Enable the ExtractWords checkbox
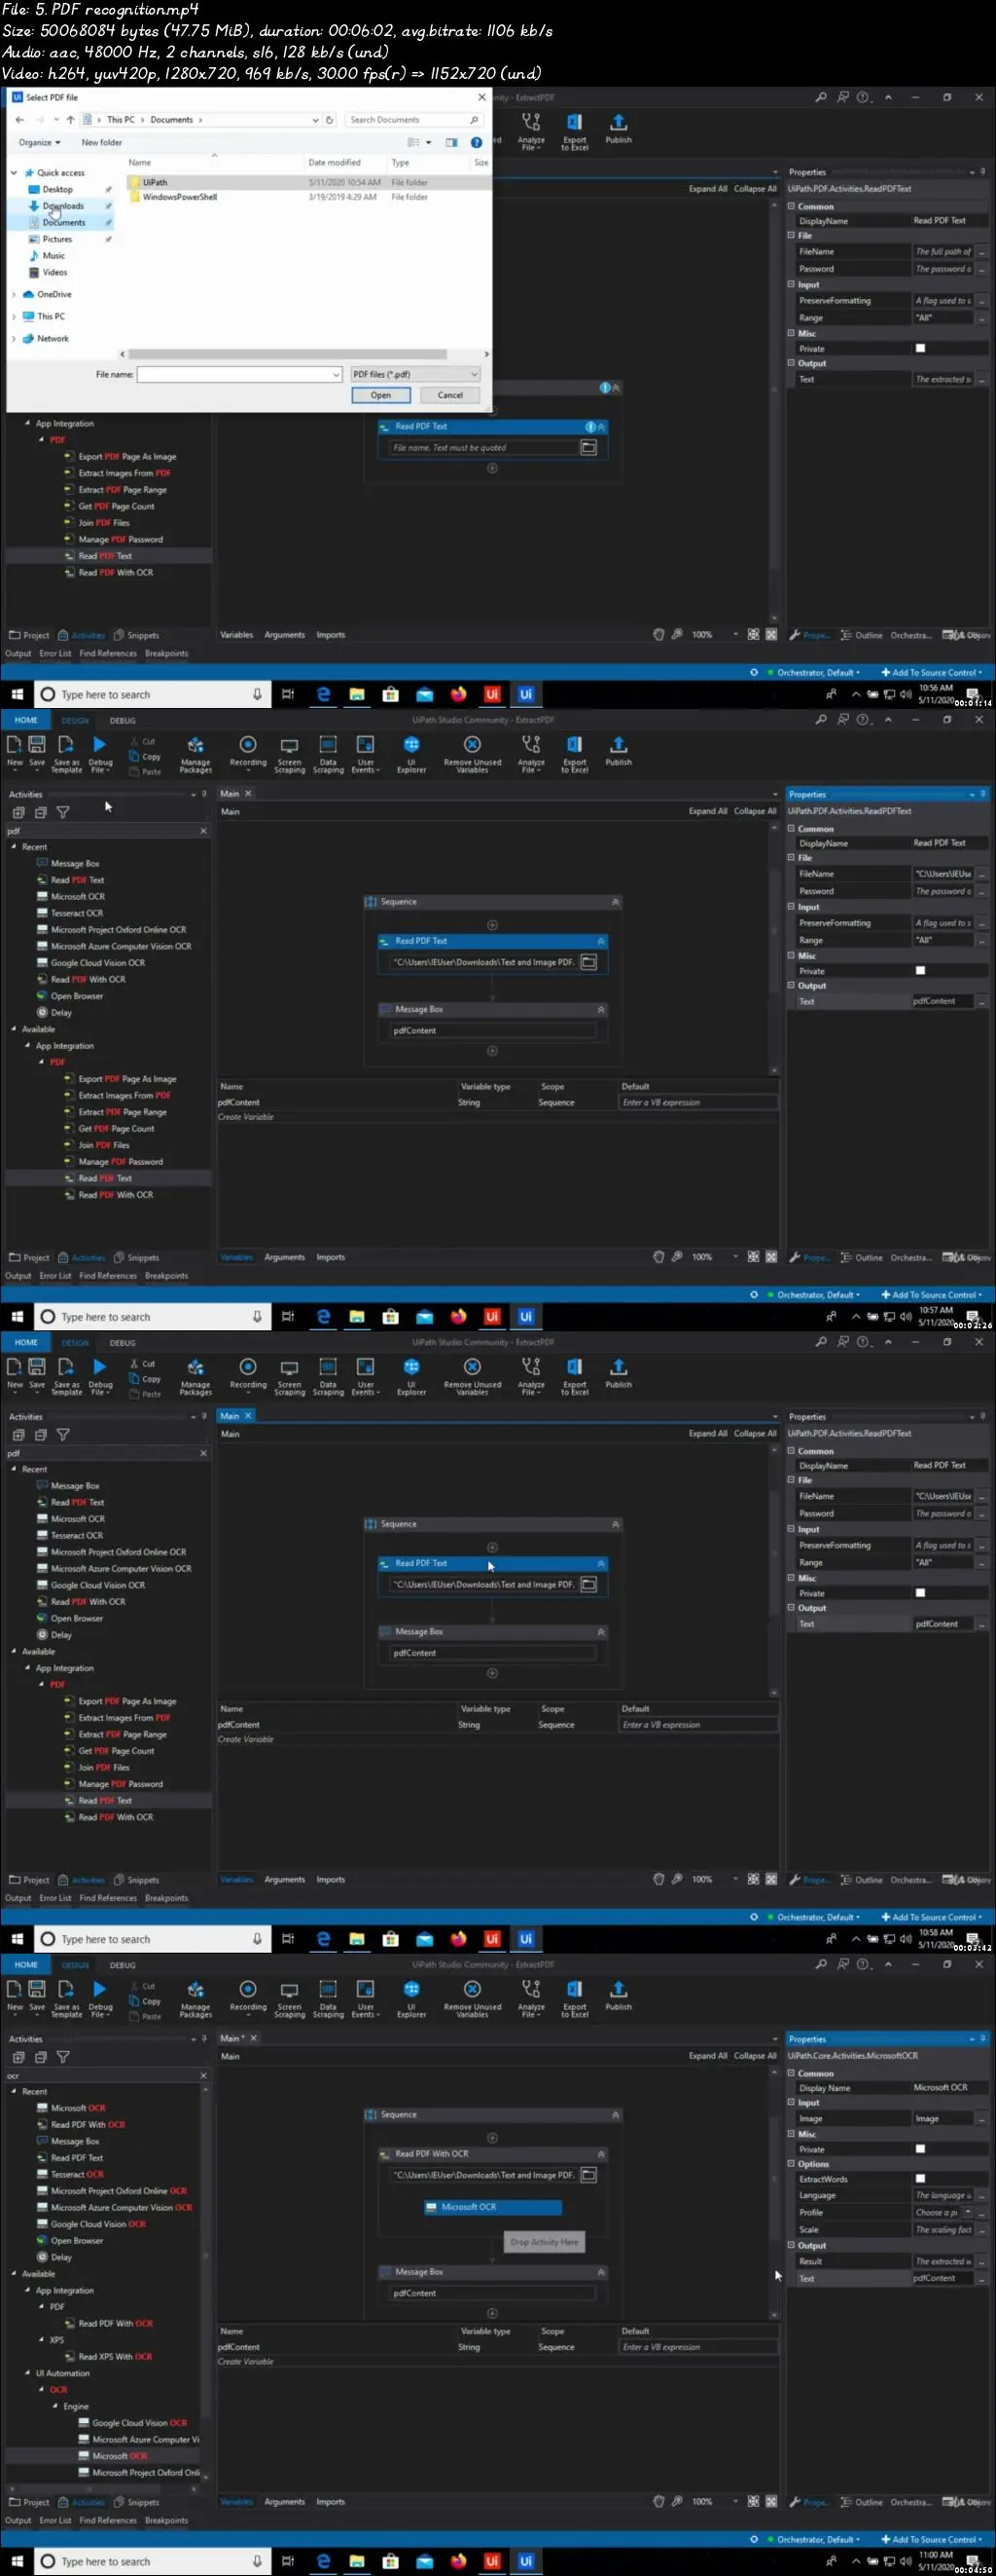 click(920, 2178)
